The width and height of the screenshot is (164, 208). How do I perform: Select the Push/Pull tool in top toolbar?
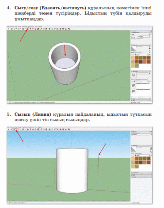28,29
